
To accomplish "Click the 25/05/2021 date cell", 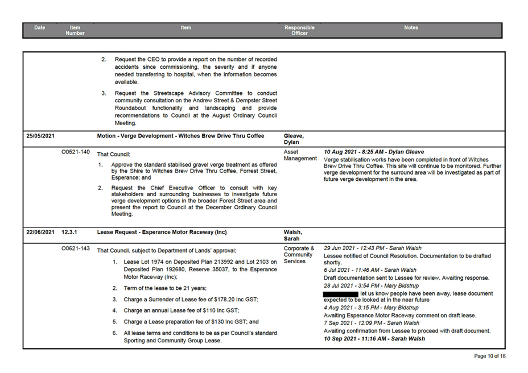I will (x=40, y=136).
